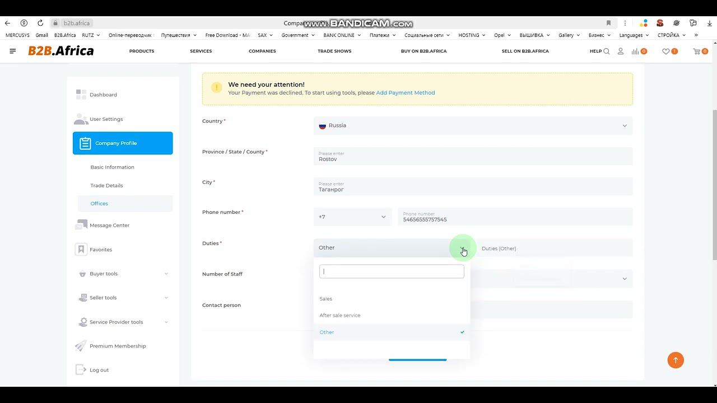Expand the Seller tools chevron

[166, 298]
